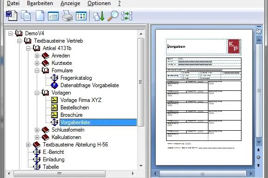Viewport: 268px width, 178px height.
Task: Click the blue F icon beside Datenabfrage Vorgabeliste
Action: (54, 85)
